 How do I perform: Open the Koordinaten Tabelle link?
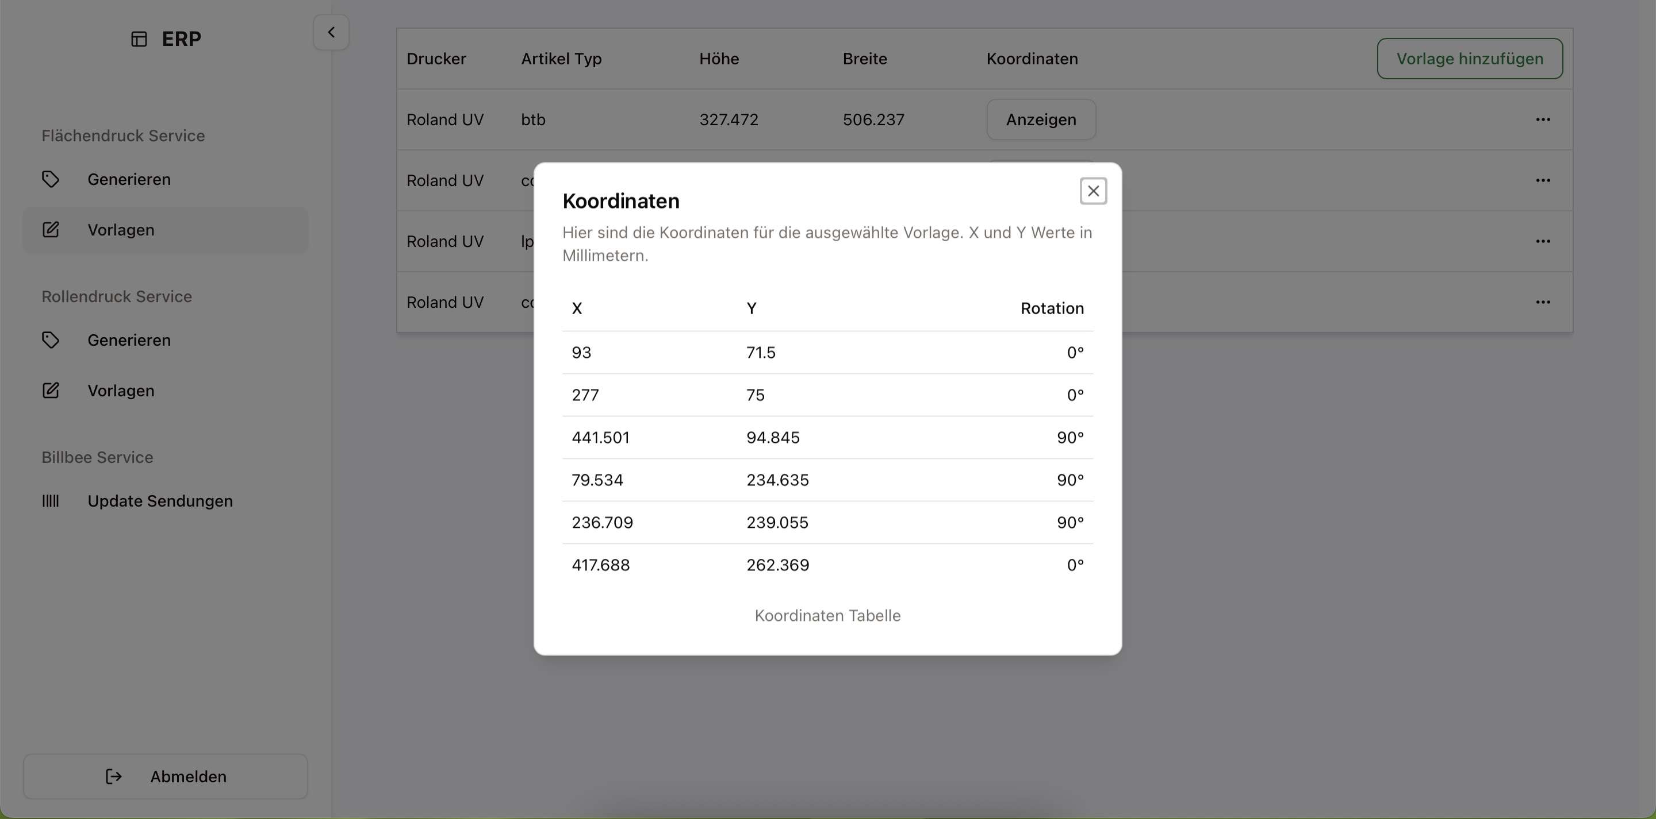(827, 615)
